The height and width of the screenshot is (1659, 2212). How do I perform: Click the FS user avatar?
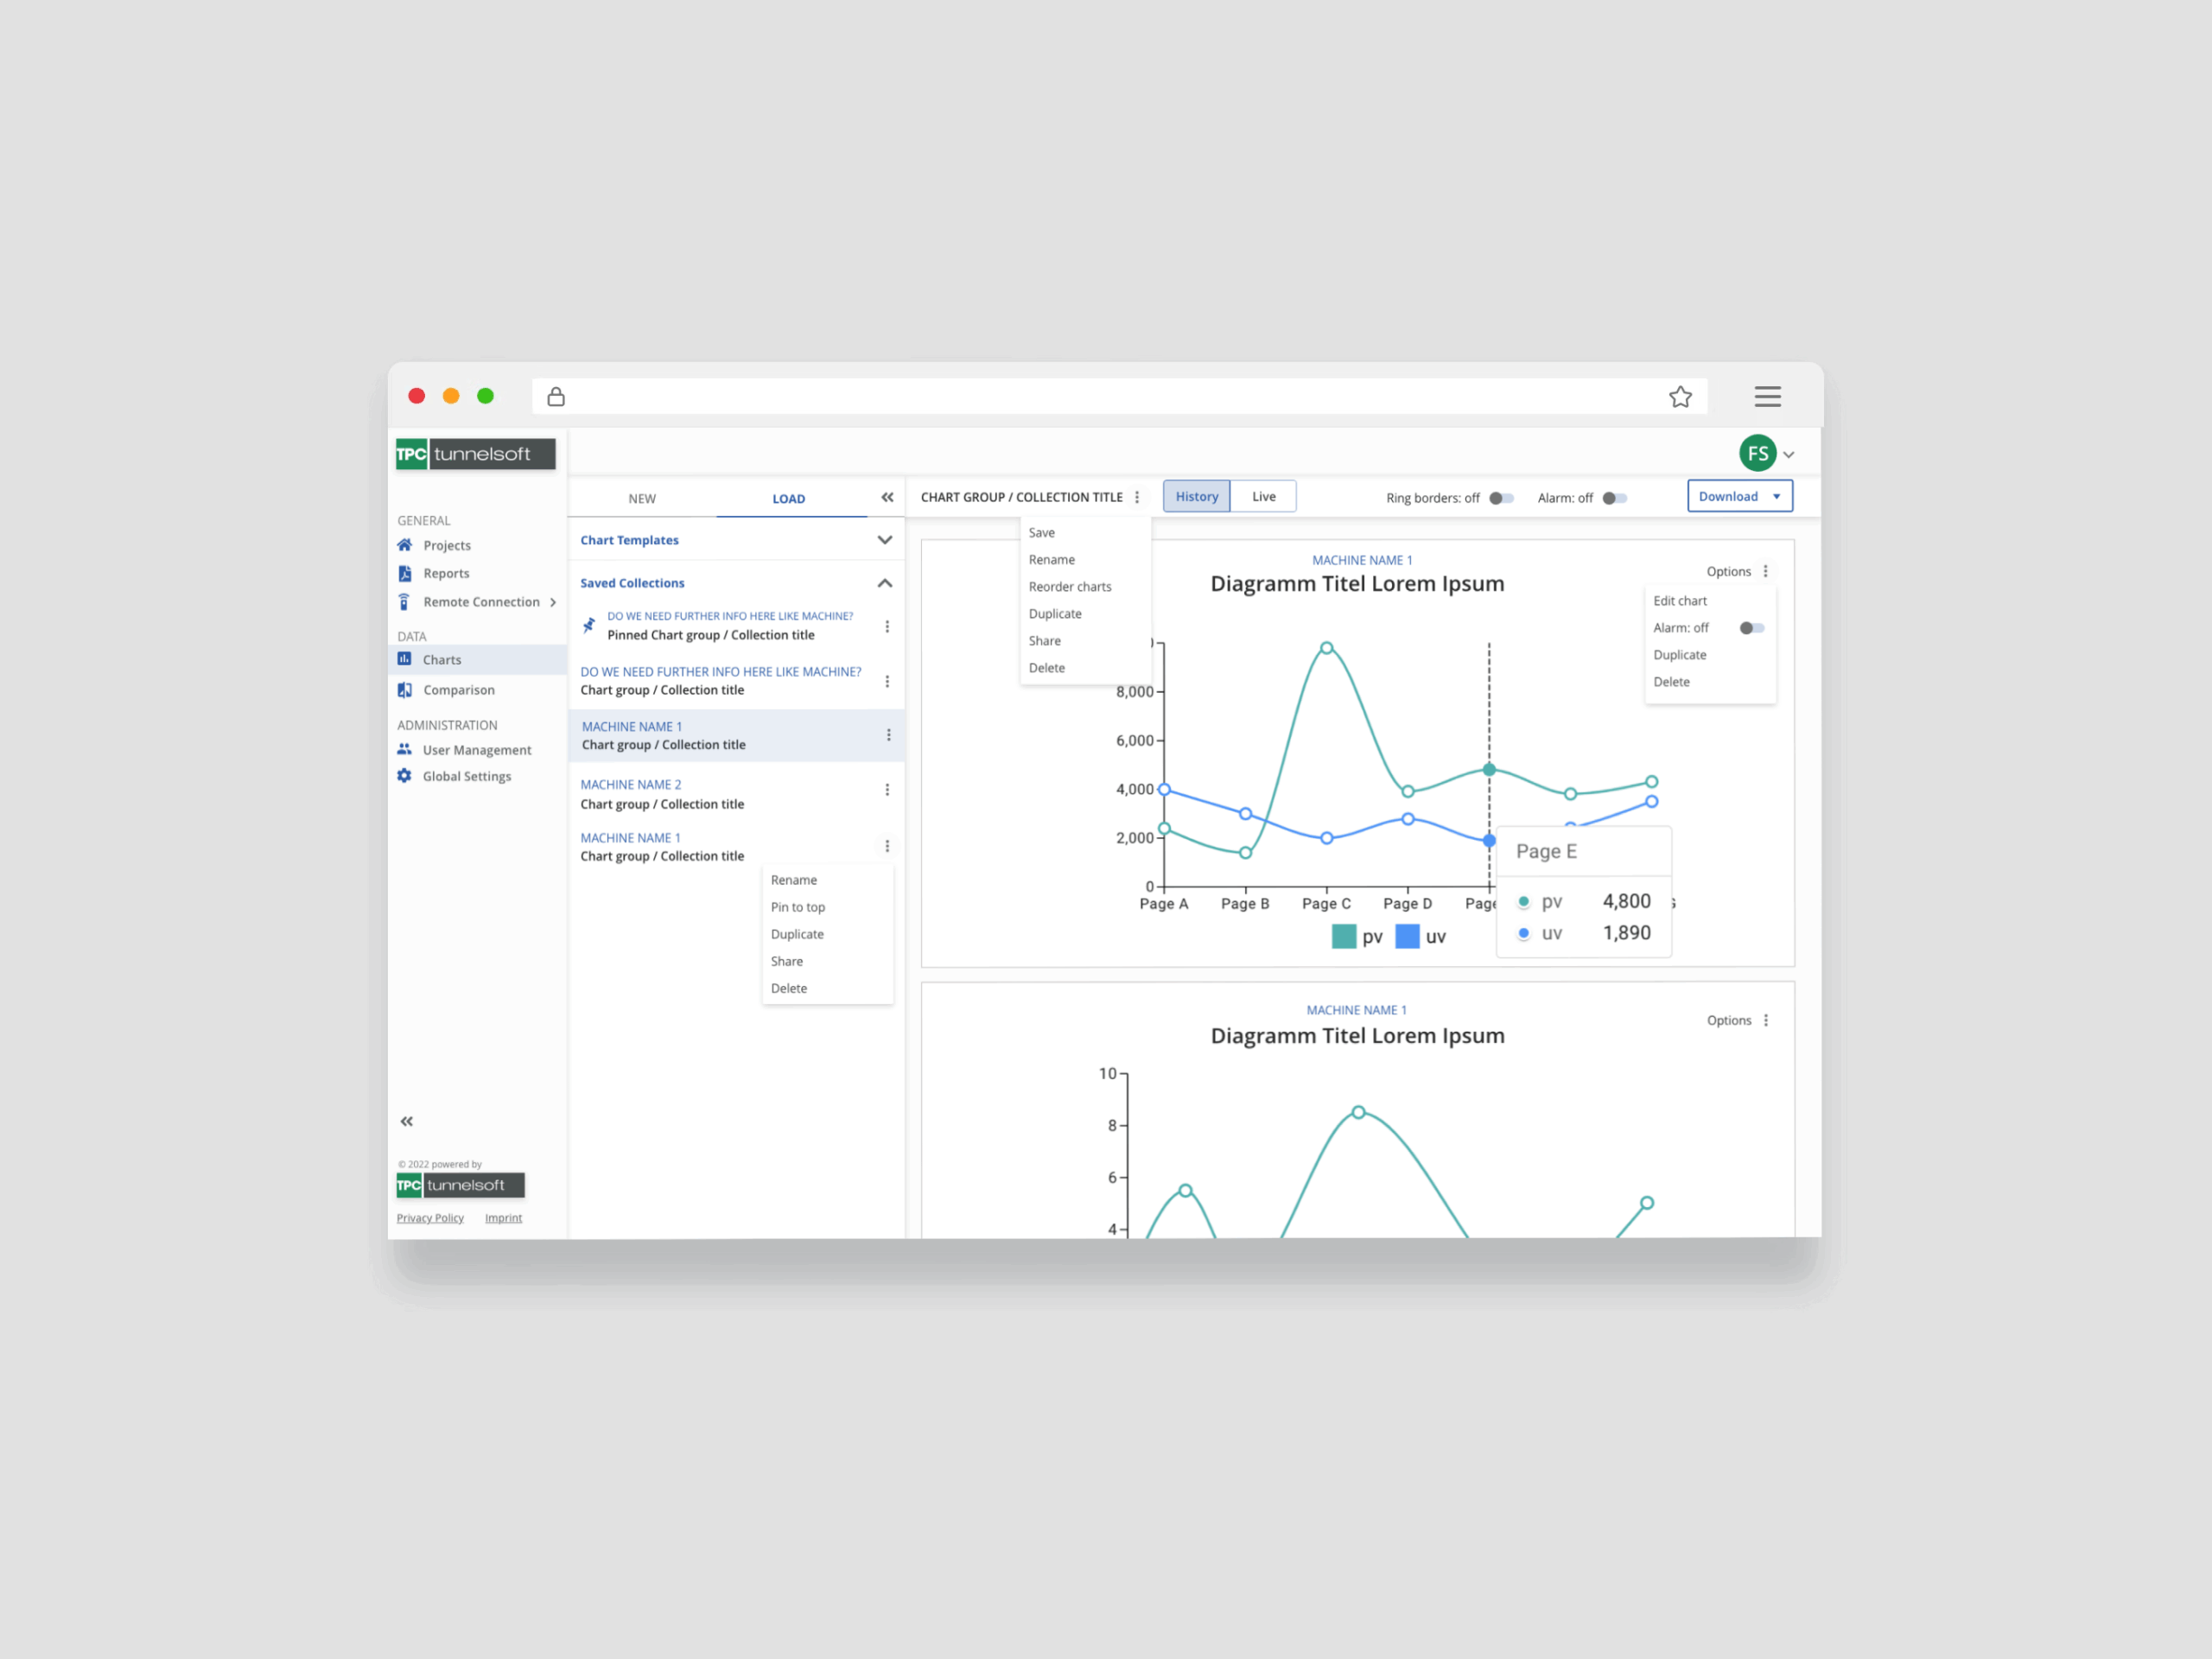(x=1757, y=453)
